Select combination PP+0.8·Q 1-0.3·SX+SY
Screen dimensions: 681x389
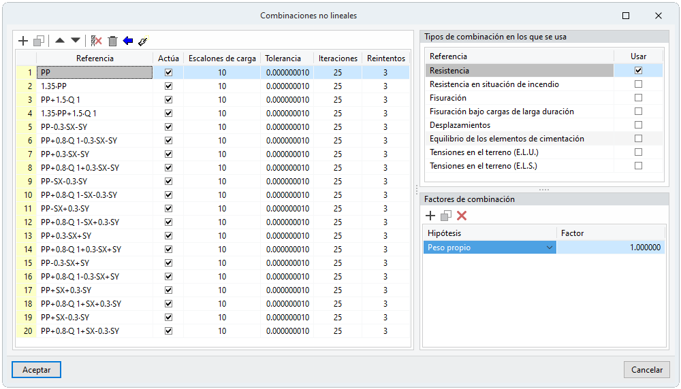[95, 276]
